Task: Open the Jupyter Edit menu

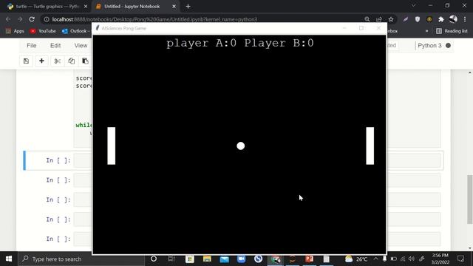Action: click(55, 46)
